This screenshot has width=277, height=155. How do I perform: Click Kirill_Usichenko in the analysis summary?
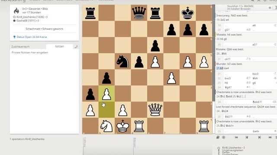(x=232, y=148)
